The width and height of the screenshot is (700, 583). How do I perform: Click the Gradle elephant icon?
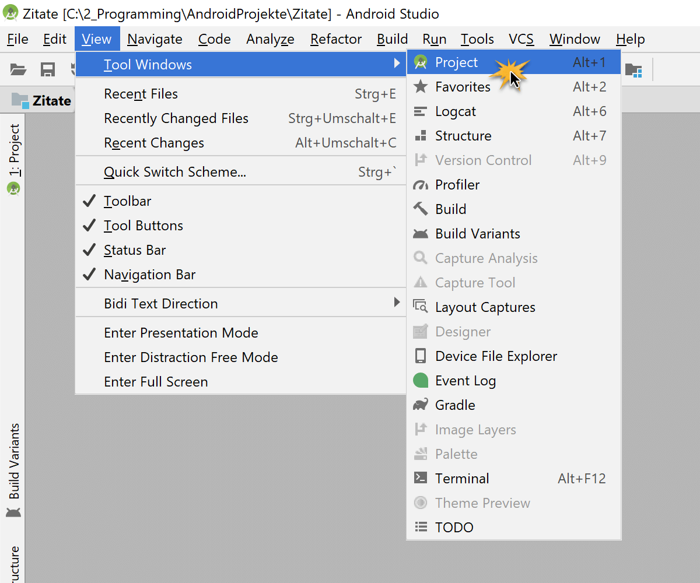pyautogui.click(x=420, y=405)
